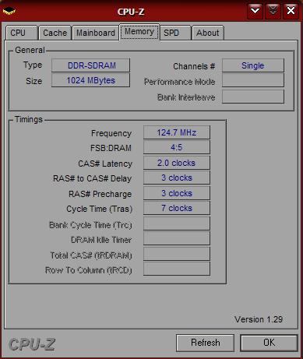Click the 7 clocks Cycle Time value
The image size is (303, 359).
(177, 208)
